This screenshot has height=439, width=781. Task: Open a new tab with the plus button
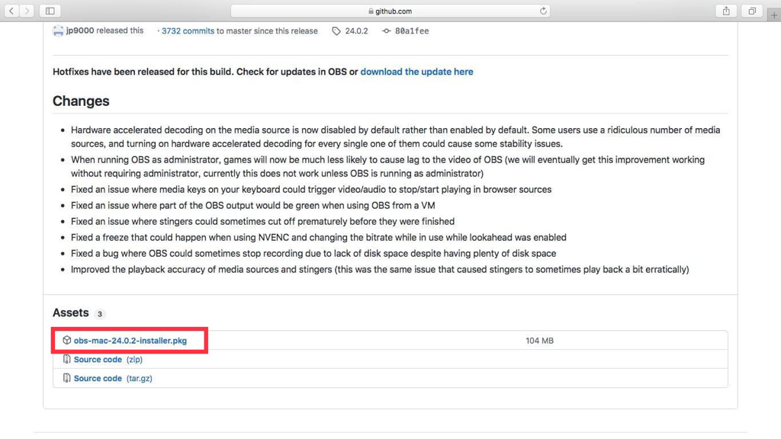click(x=774, y=15)
